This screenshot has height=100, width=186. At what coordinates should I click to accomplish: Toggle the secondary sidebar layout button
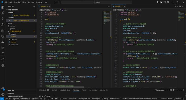(x=165, y=2)
